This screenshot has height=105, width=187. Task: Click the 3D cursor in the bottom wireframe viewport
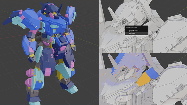(122, 99)
